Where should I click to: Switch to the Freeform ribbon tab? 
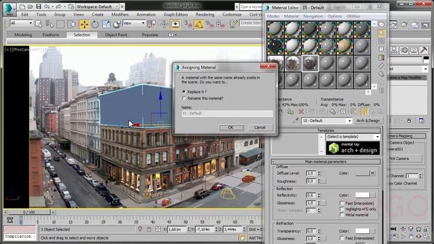pos(51,35)
